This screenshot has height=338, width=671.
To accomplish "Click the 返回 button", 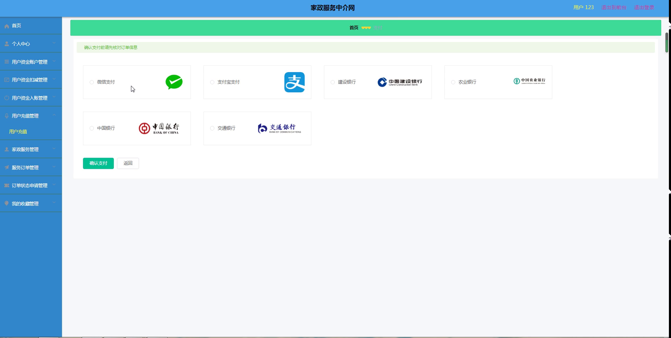I will click(128, 163).
